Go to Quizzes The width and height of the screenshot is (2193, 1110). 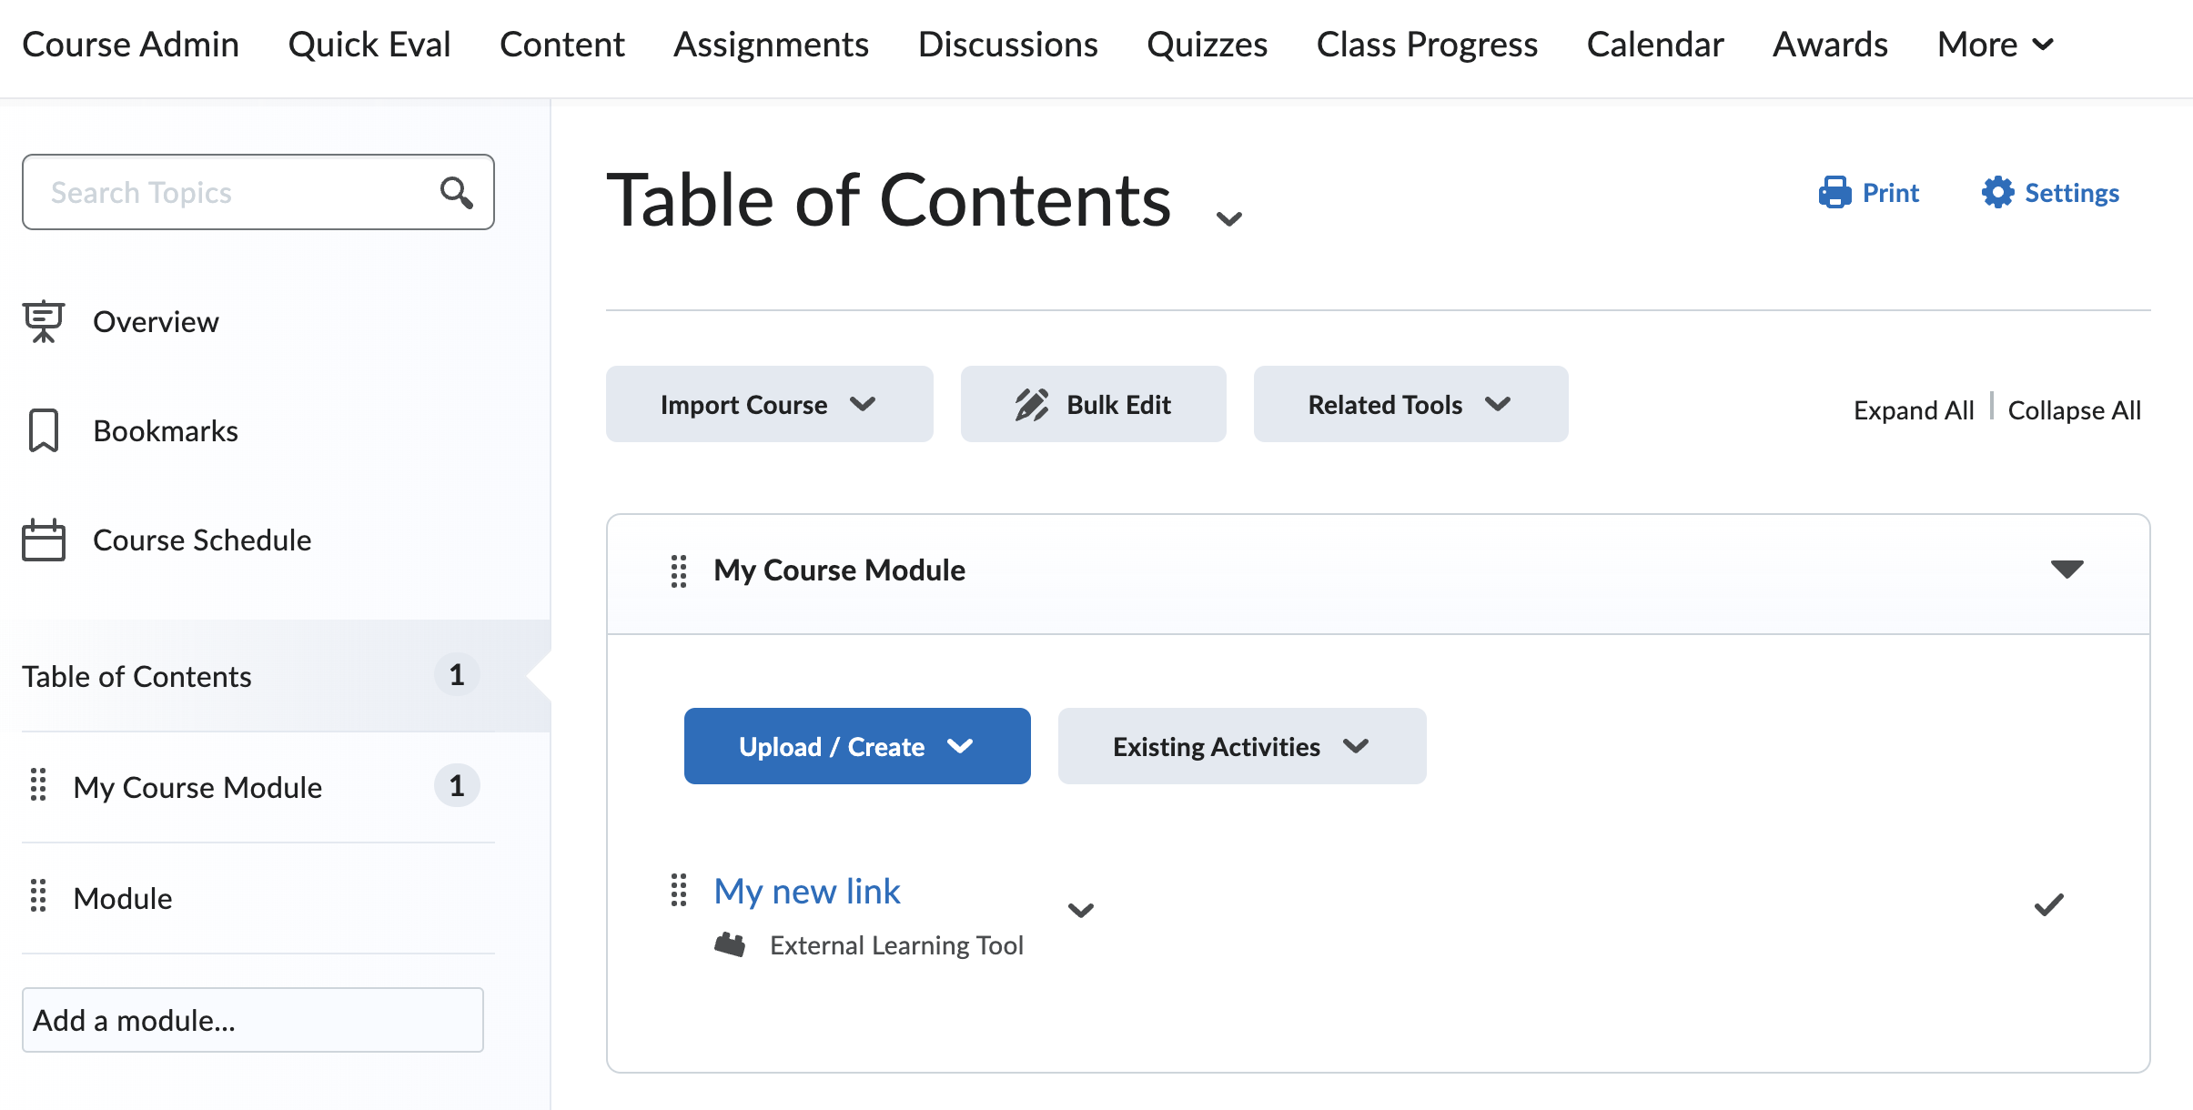click(x=1207, y=45)
